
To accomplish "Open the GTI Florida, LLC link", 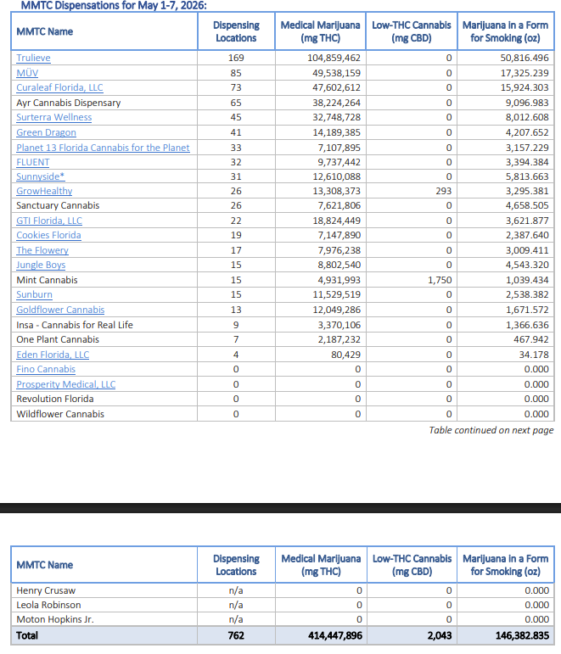I will pos(49,221).
